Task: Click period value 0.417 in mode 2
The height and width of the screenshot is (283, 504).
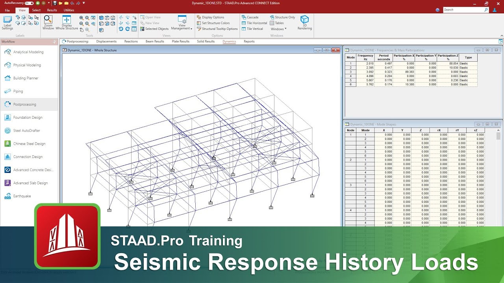Action: click(x=384, y=68)
